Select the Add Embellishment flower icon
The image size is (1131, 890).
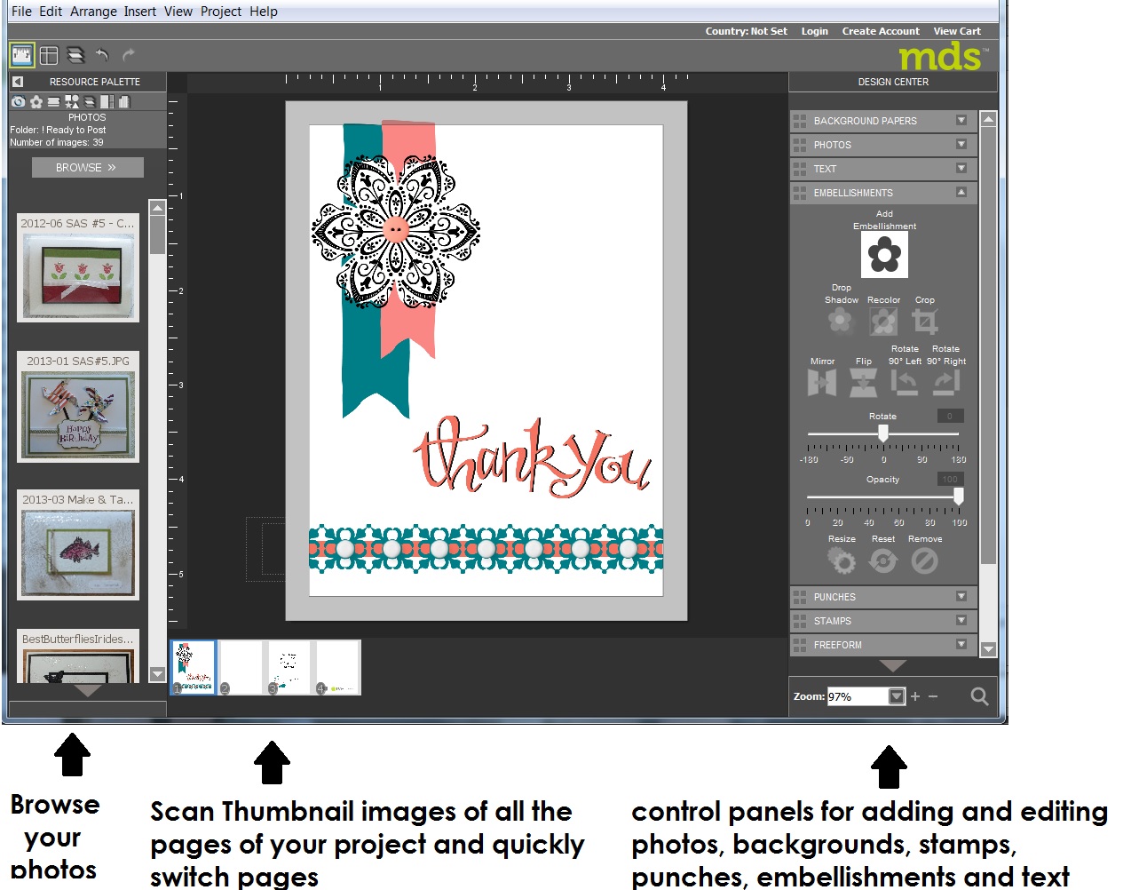884,254
